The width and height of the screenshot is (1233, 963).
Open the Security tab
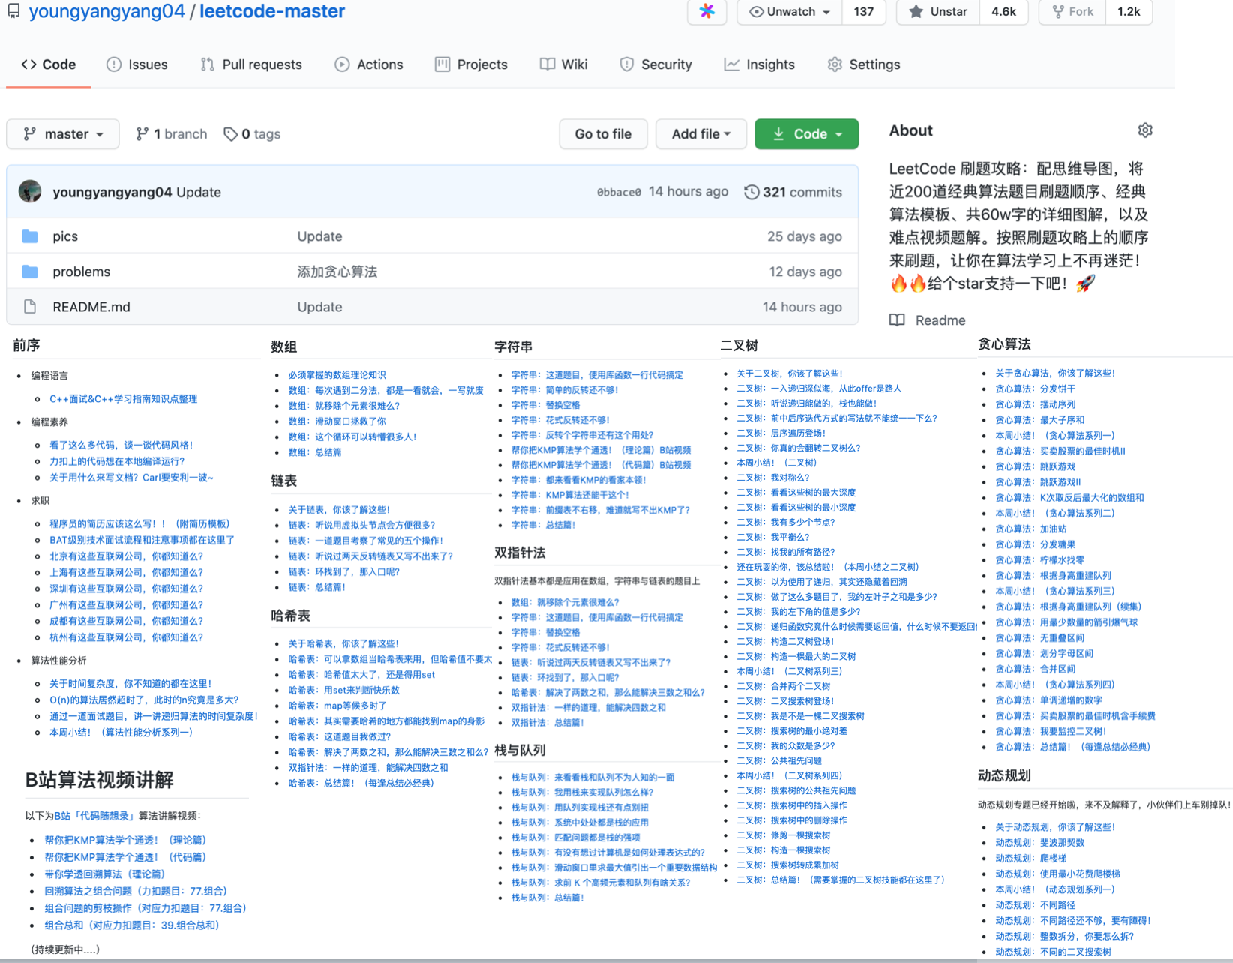(x=656, y=64)
